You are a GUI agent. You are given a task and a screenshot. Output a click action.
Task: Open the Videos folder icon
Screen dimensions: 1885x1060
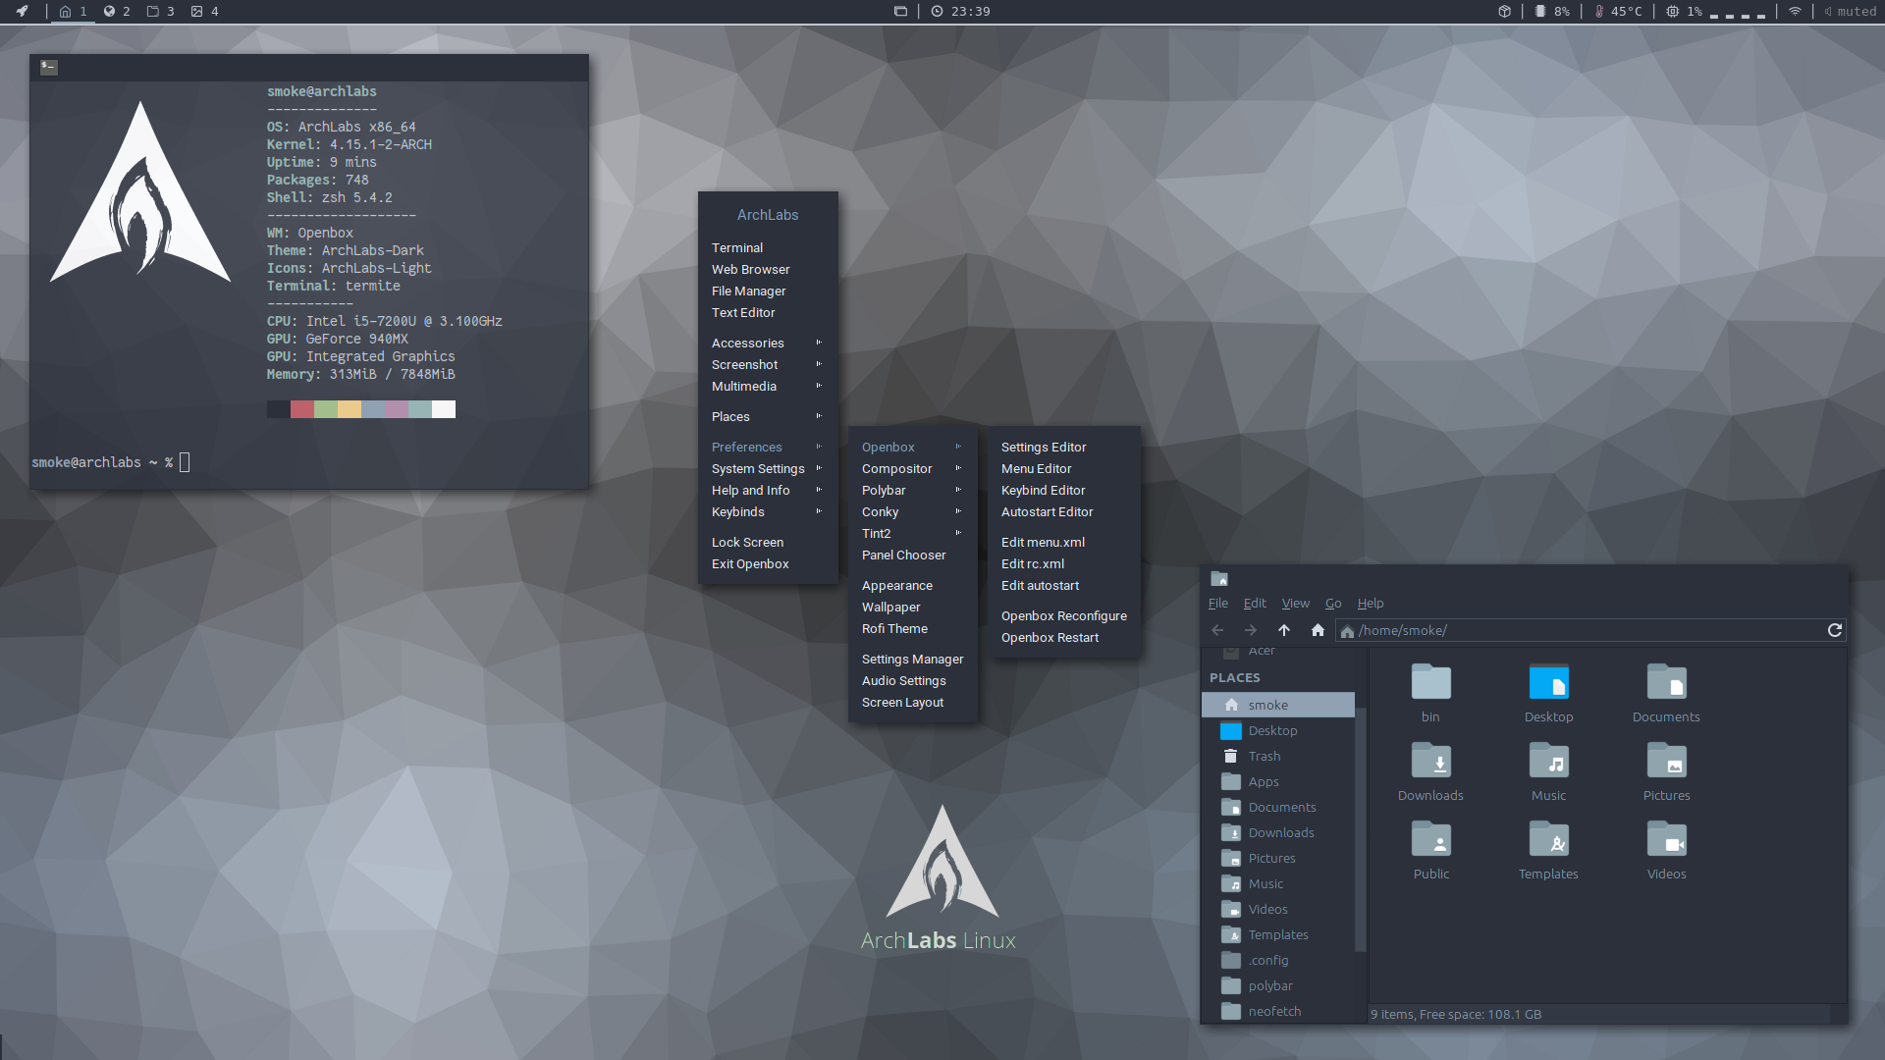coord(1666,841)
